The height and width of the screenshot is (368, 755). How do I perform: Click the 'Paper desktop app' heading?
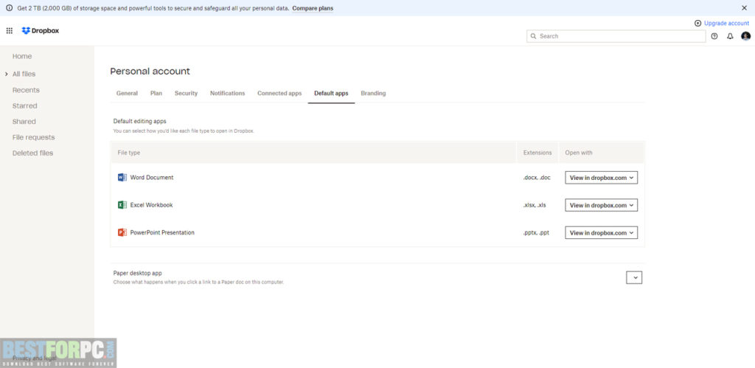click(137, 273)
